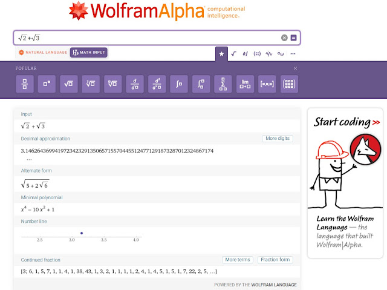387x290 pixels.
Task: Select the alternate form √(5+2√6)
Action: click(35, 184)
